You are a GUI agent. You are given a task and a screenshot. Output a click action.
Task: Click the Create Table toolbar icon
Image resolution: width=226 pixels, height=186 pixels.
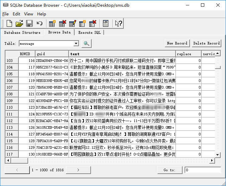[x=52, y=23]
